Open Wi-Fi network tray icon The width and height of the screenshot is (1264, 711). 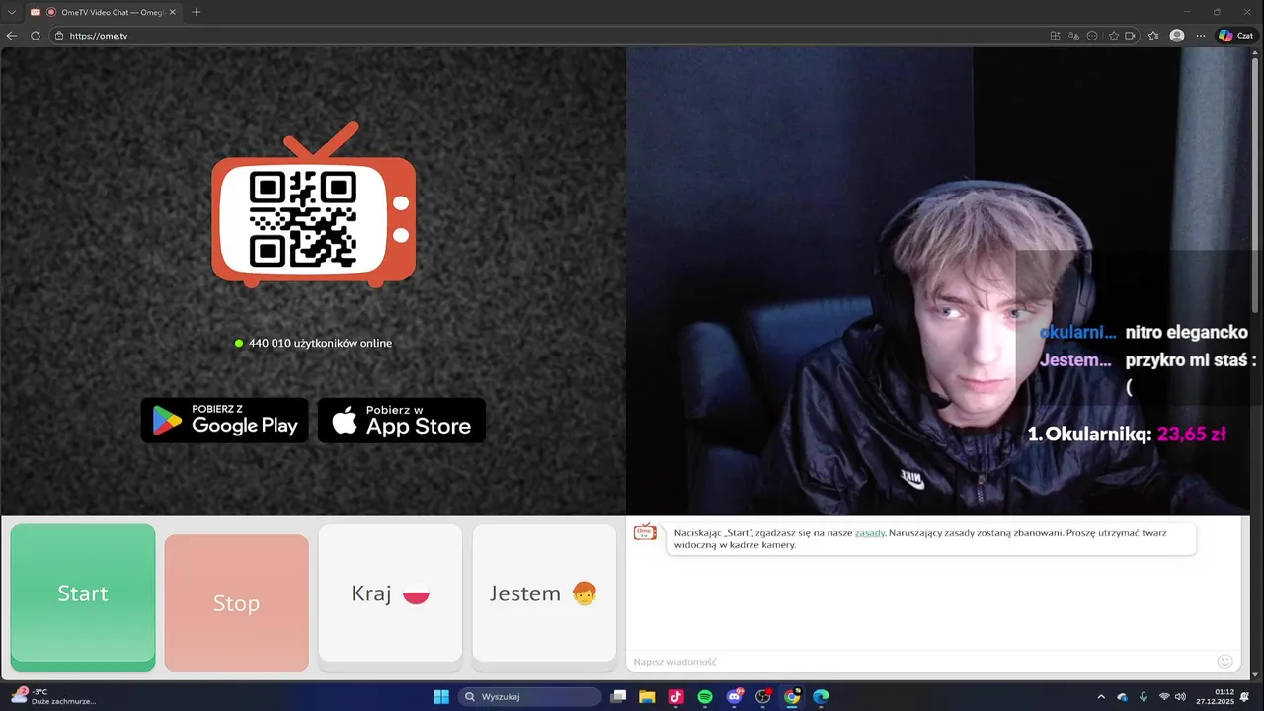(x=1164, y=697)
